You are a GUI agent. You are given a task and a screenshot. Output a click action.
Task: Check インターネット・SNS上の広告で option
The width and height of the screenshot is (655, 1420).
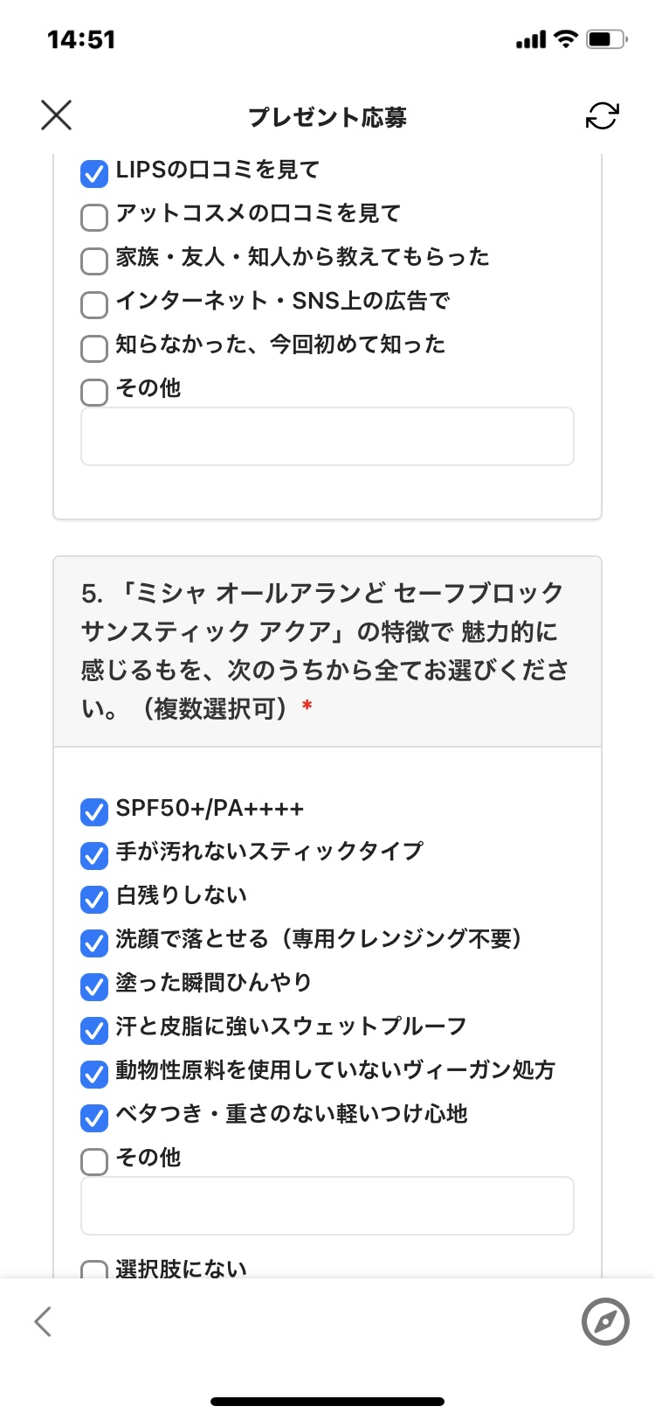pos(94,304)
